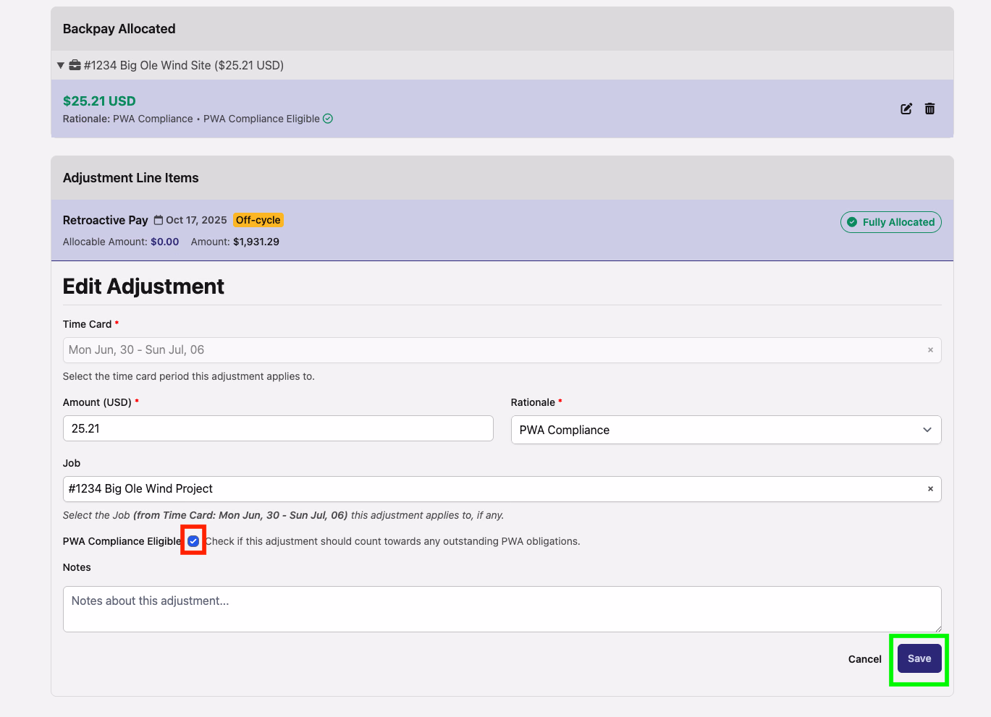Save the adjustment

pyautogui.click(x=919, y=658)
